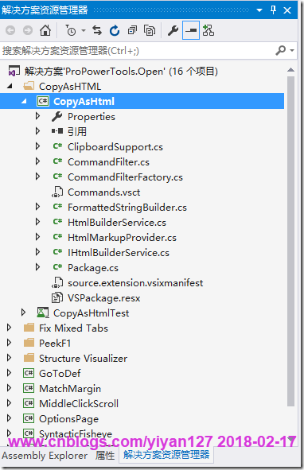Open the search options dropdown arrow

tap(292, 51)
